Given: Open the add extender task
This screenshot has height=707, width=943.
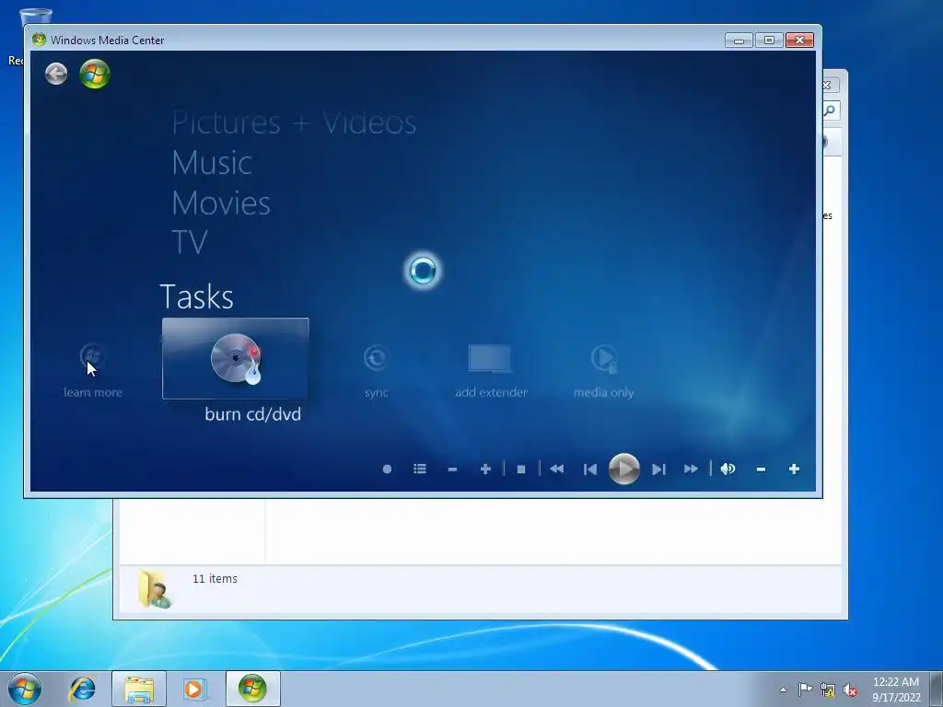Looking at the screenshot, I should [x=491, y=371].
